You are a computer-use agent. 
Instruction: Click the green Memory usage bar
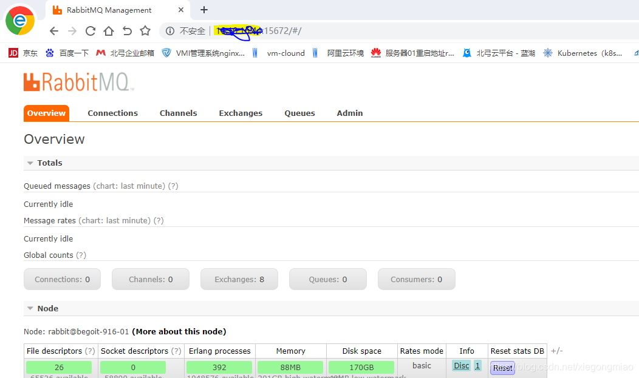click(290, 367)
